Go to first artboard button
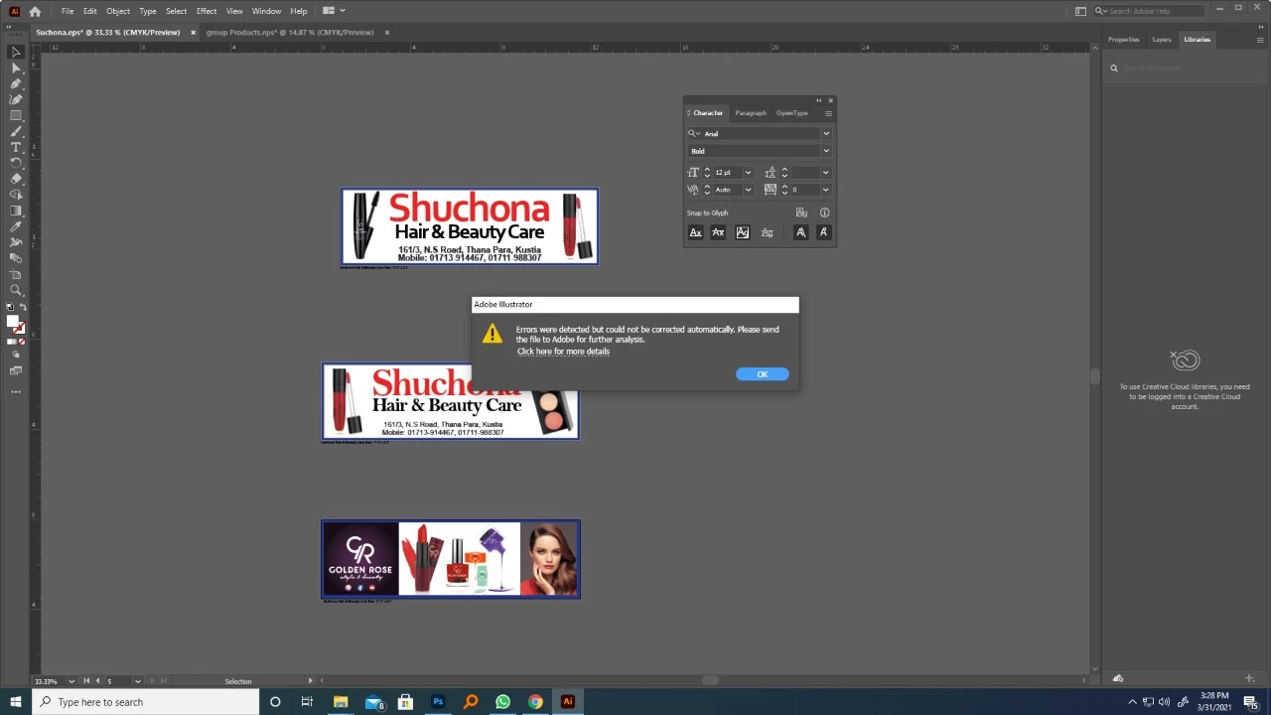The width and height of the screenshot is (1271, 715). [x=86, y=681]
